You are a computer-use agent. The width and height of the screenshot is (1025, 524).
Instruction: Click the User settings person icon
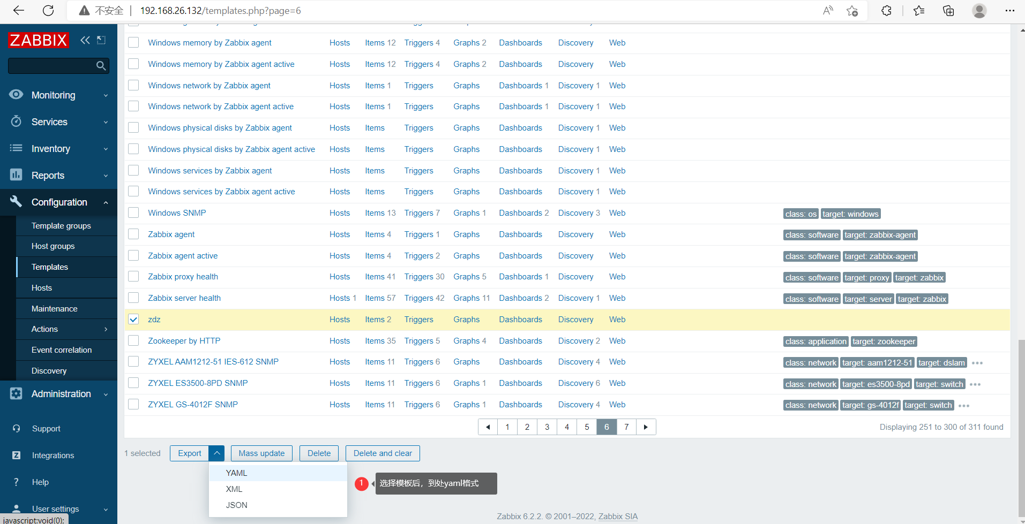click(16, 508)
